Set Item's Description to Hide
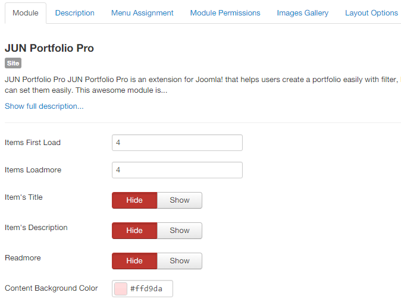 134,231
